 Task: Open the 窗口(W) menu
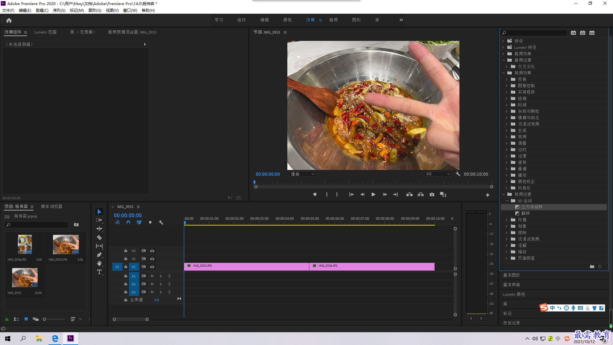[x=130, y=11]
